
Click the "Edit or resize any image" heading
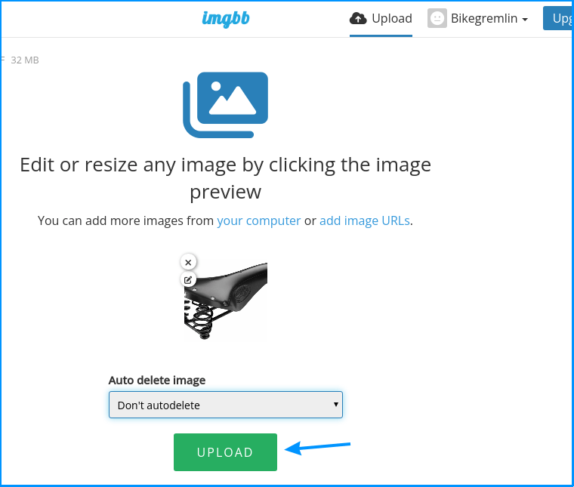click(x=226, y=178)
